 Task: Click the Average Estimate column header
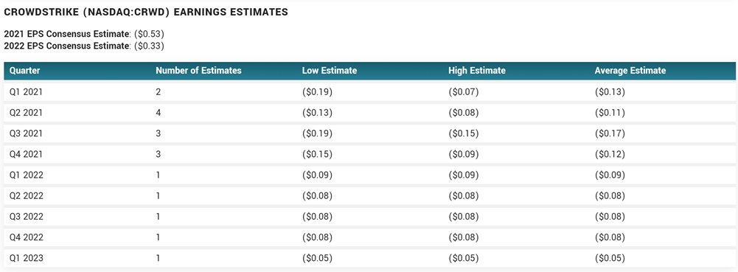630,71
